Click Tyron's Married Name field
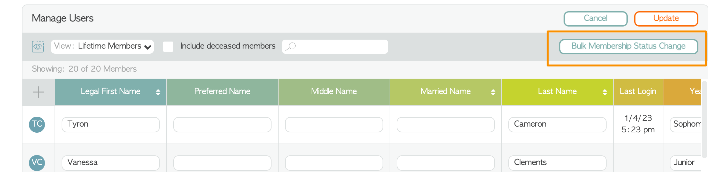The image size is (708, 172). tap(446, 124)
